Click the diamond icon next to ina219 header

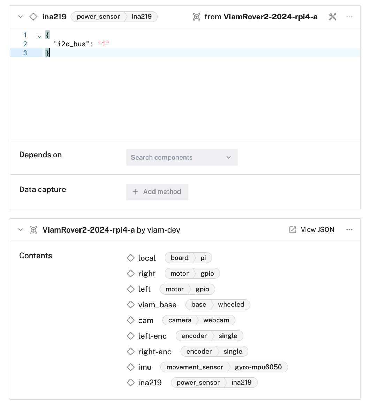[33, 17]
